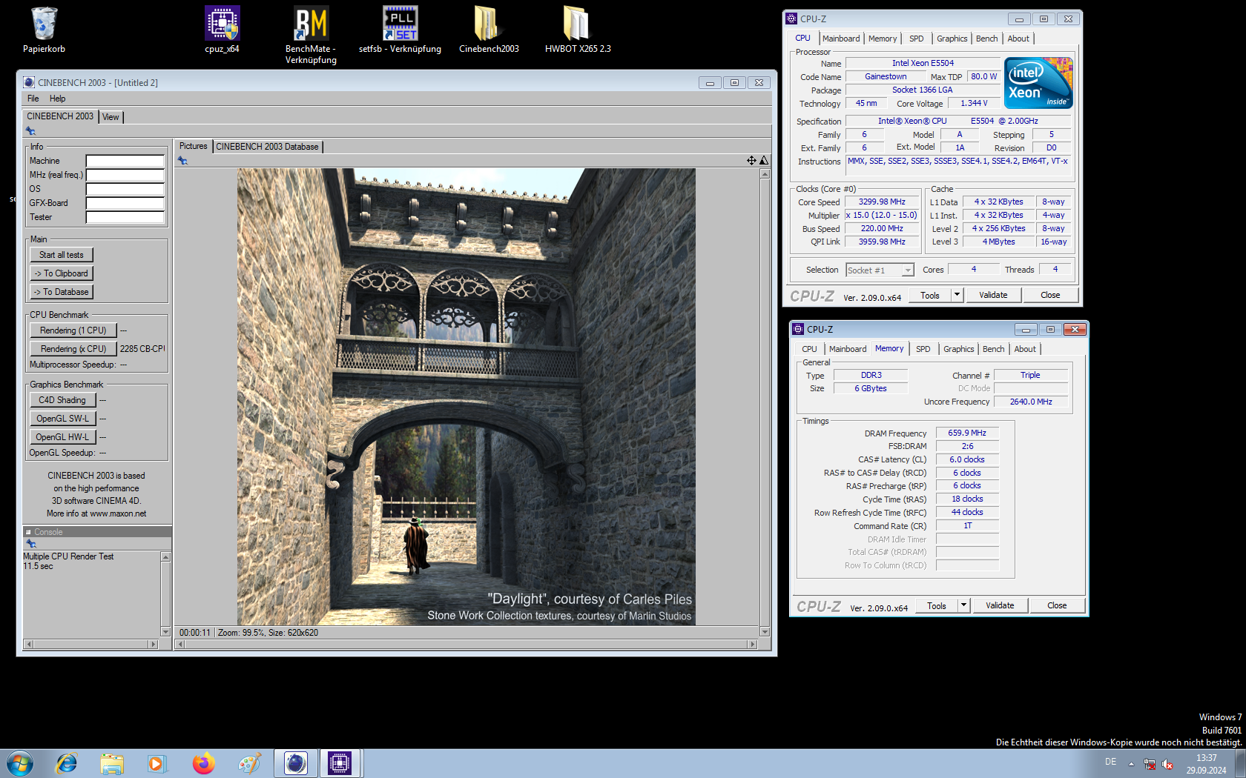
Task: Click the pin icon under CINEBENCH 2003 tab
Action: pos(30,131)
